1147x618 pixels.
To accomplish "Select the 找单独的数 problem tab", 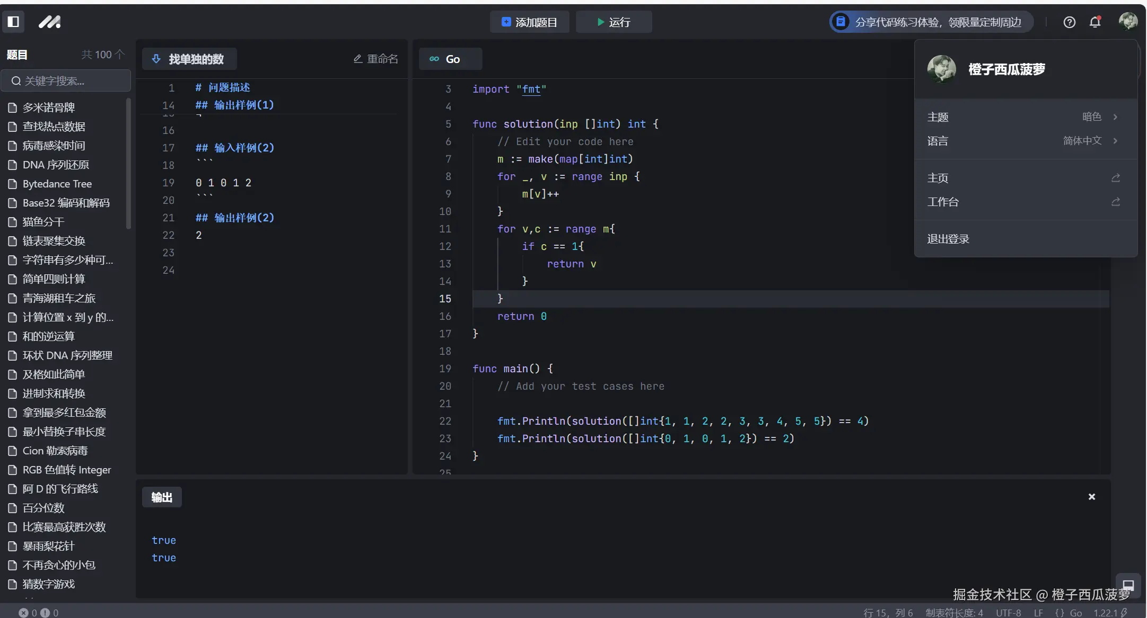I will [189, 59].
